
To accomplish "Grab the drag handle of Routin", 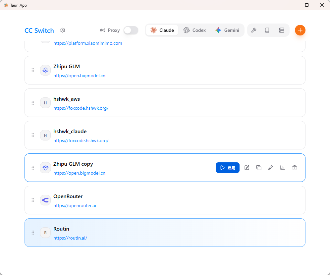I will (x=33, y=233).
